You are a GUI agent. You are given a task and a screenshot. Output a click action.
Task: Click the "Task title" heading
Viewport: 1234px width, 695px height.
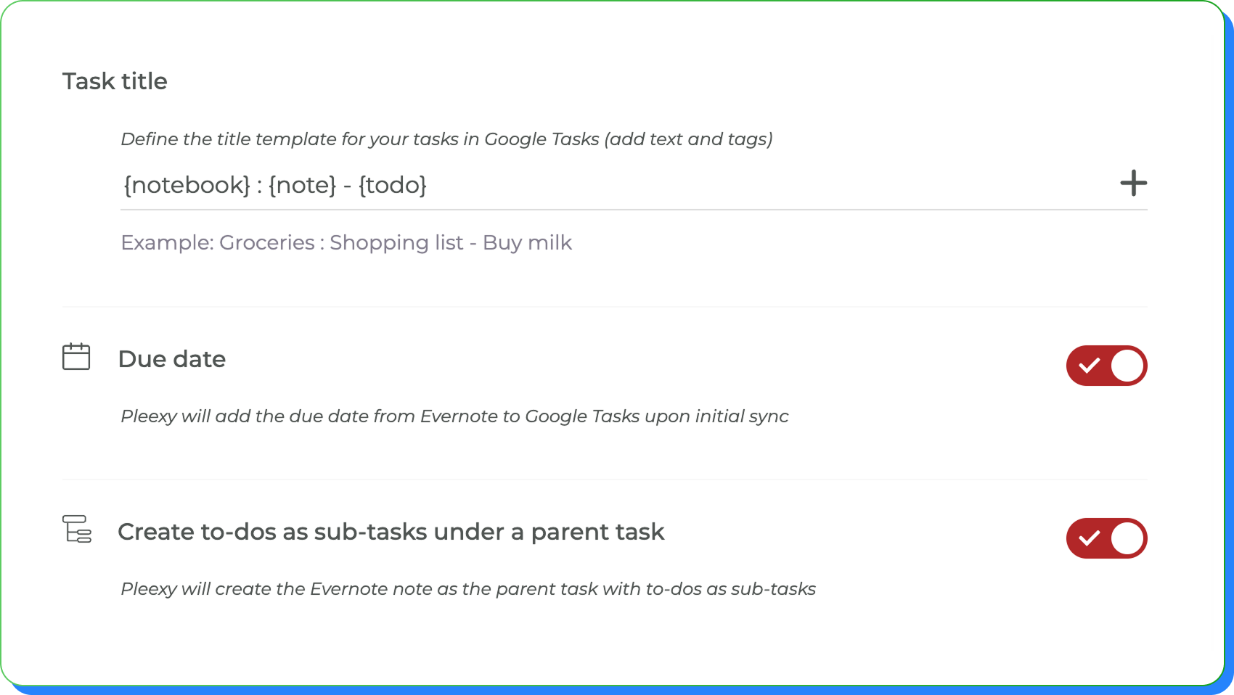click(115, 81)
